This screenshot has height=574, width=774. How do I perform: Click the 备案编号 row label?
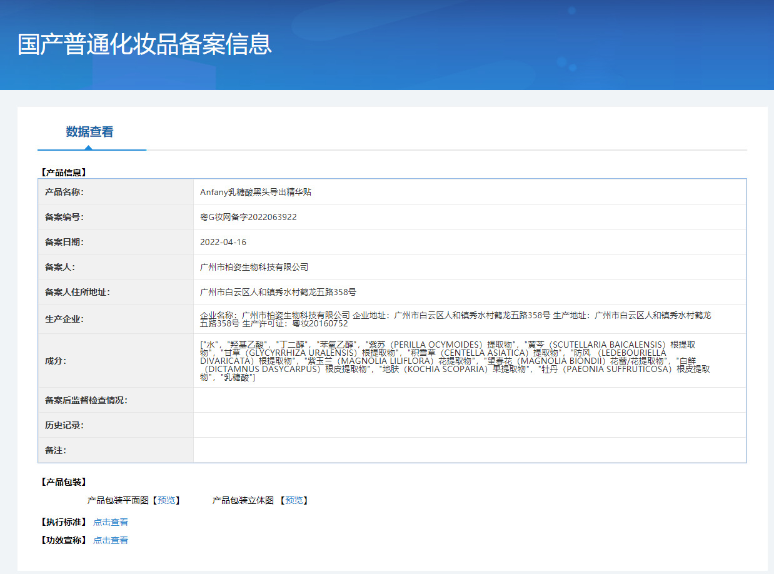point(64,217)
